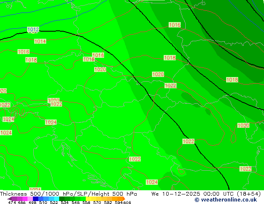Click the 1020 label overlapped by the 1022 label
Viewport: 264px width, 204px height.
point(54,100)
